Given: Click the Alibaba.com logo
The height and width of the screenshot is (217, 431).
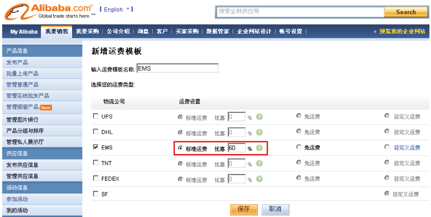Looking at the screenshot, I should pyautogui.click(x=49, y=11).
